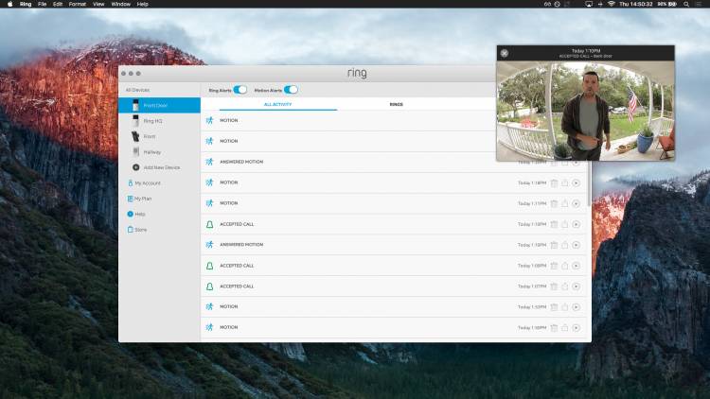Viewport: 710px width, 399px height.
Task: Trash the 1:10PM Accepted Call event
Action: [554, 224]
